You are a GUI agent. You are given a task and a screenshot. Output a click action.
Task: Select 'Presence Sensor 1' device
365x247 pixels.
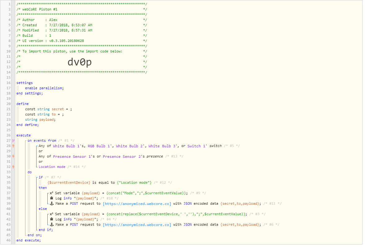point(72,156)
